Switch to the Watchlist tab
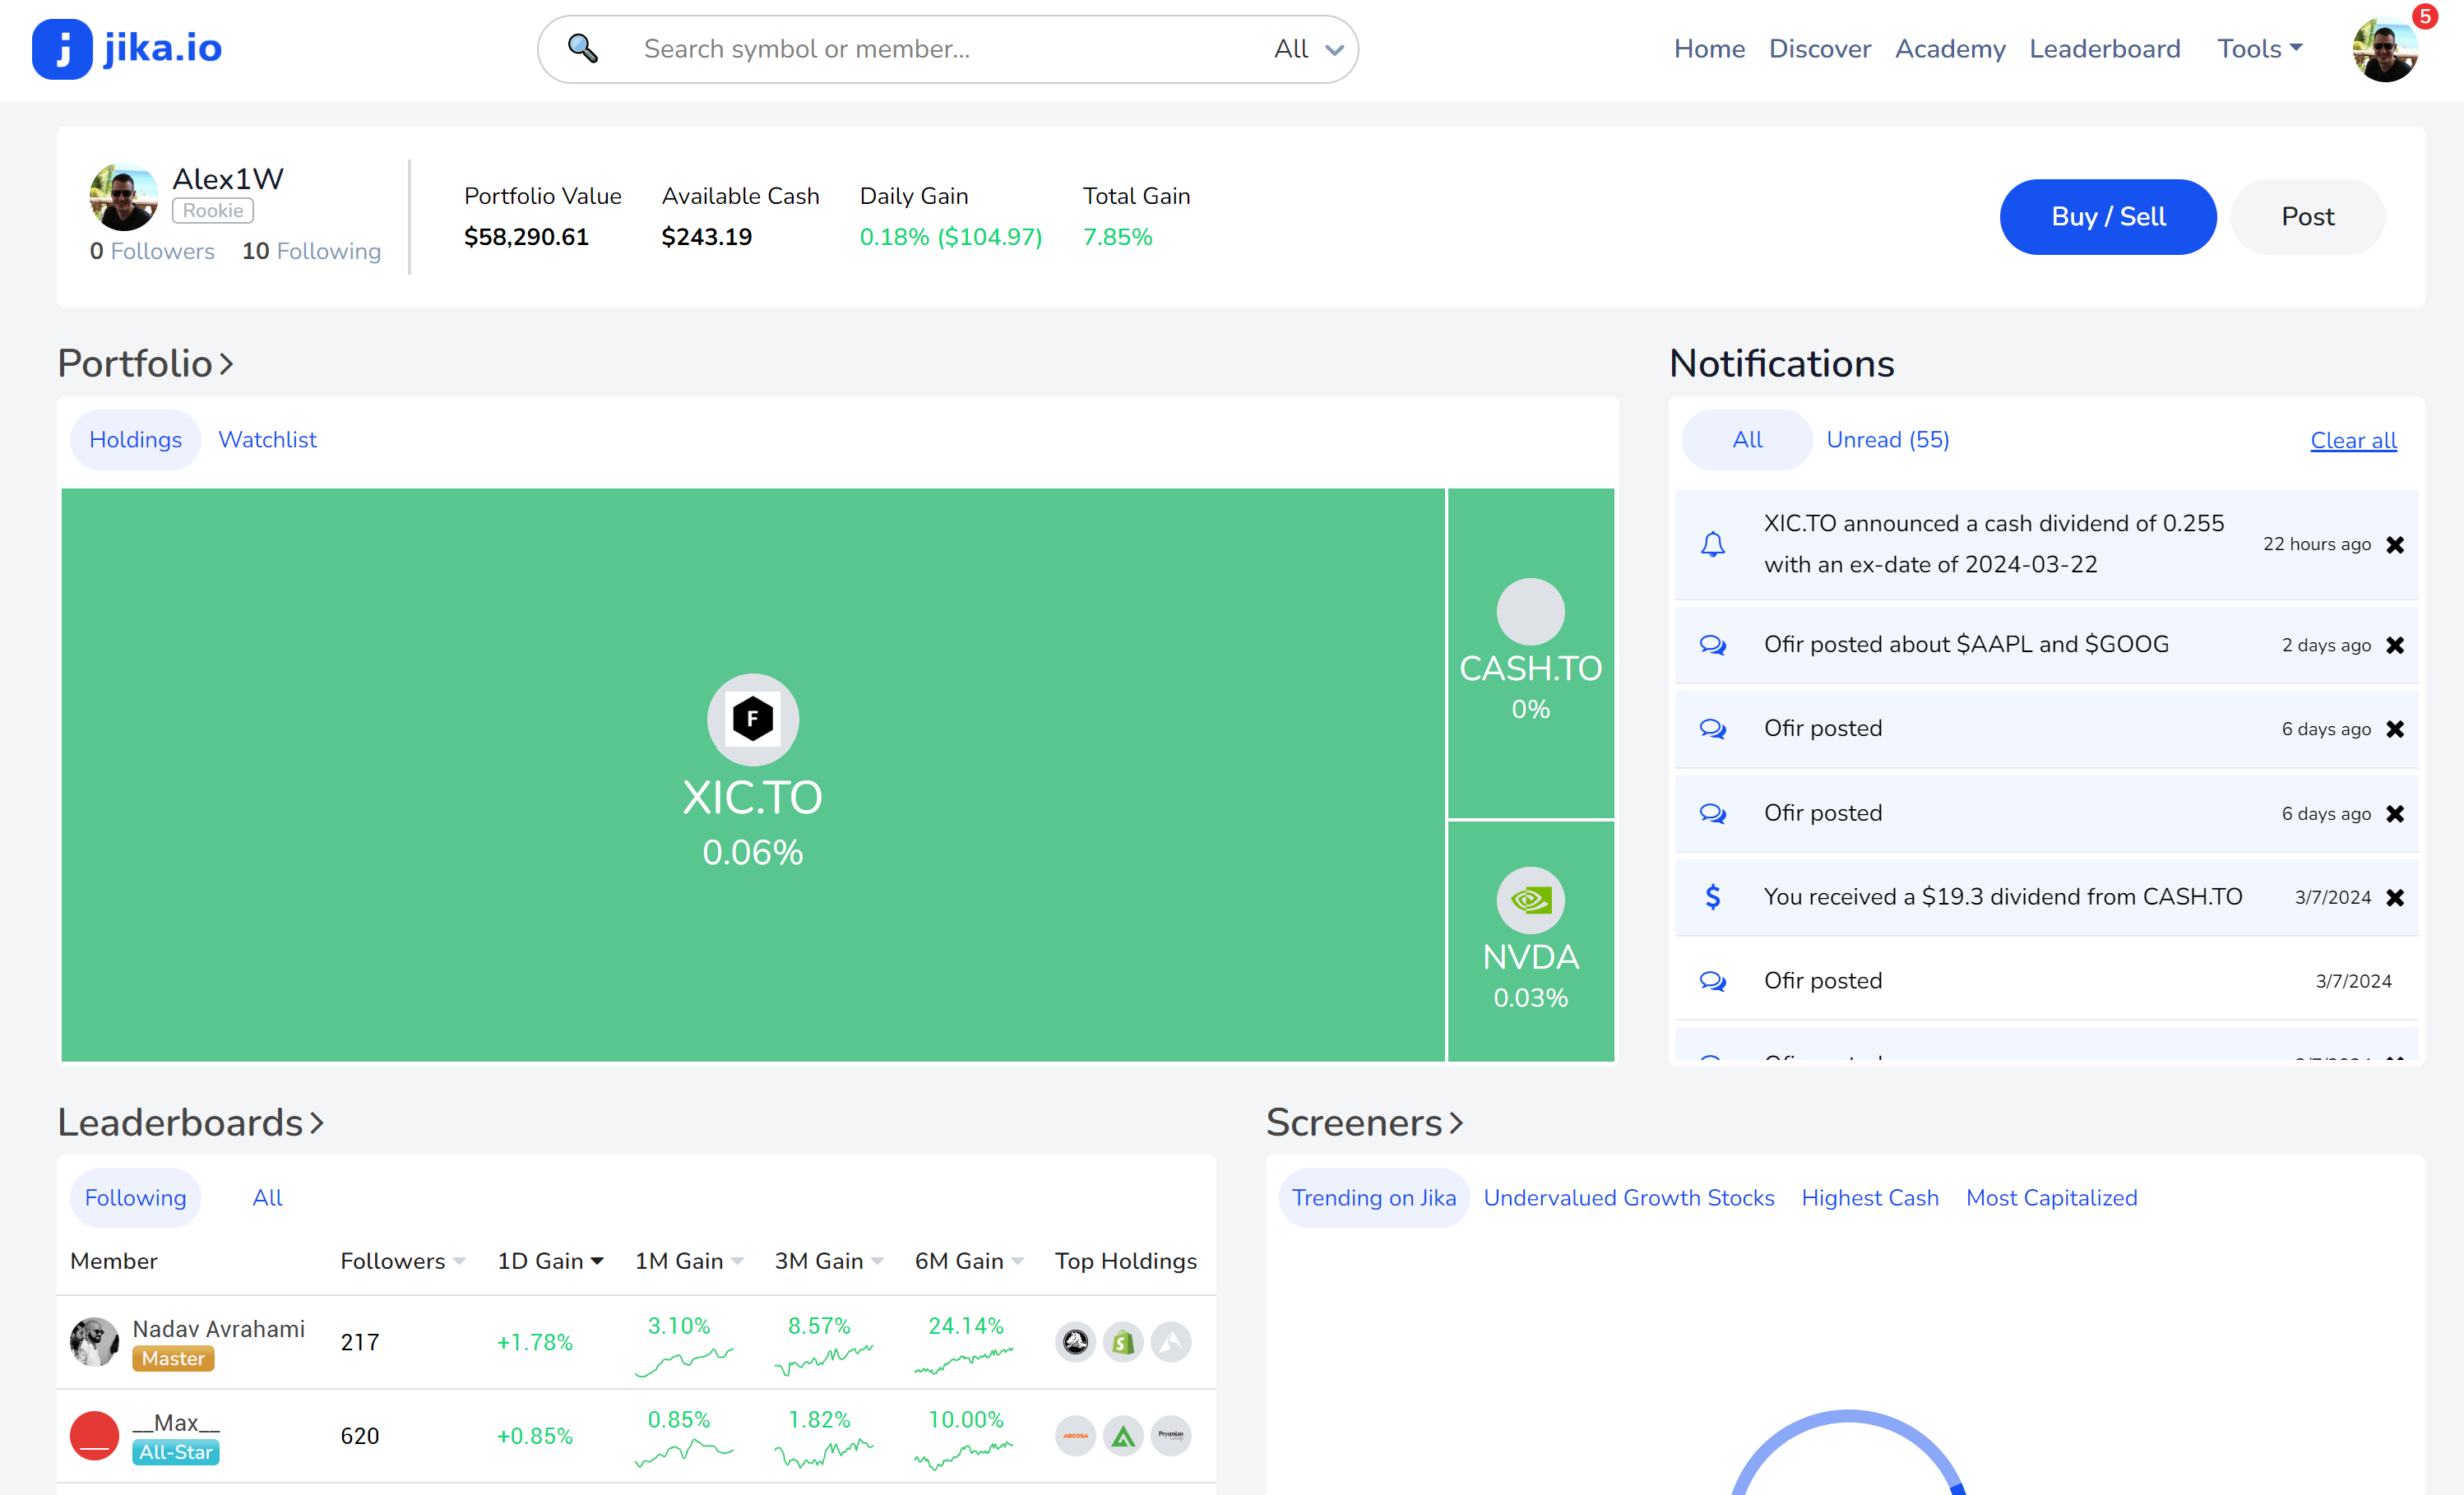Screen dimensions: 2464x1495 click(267, 440)
